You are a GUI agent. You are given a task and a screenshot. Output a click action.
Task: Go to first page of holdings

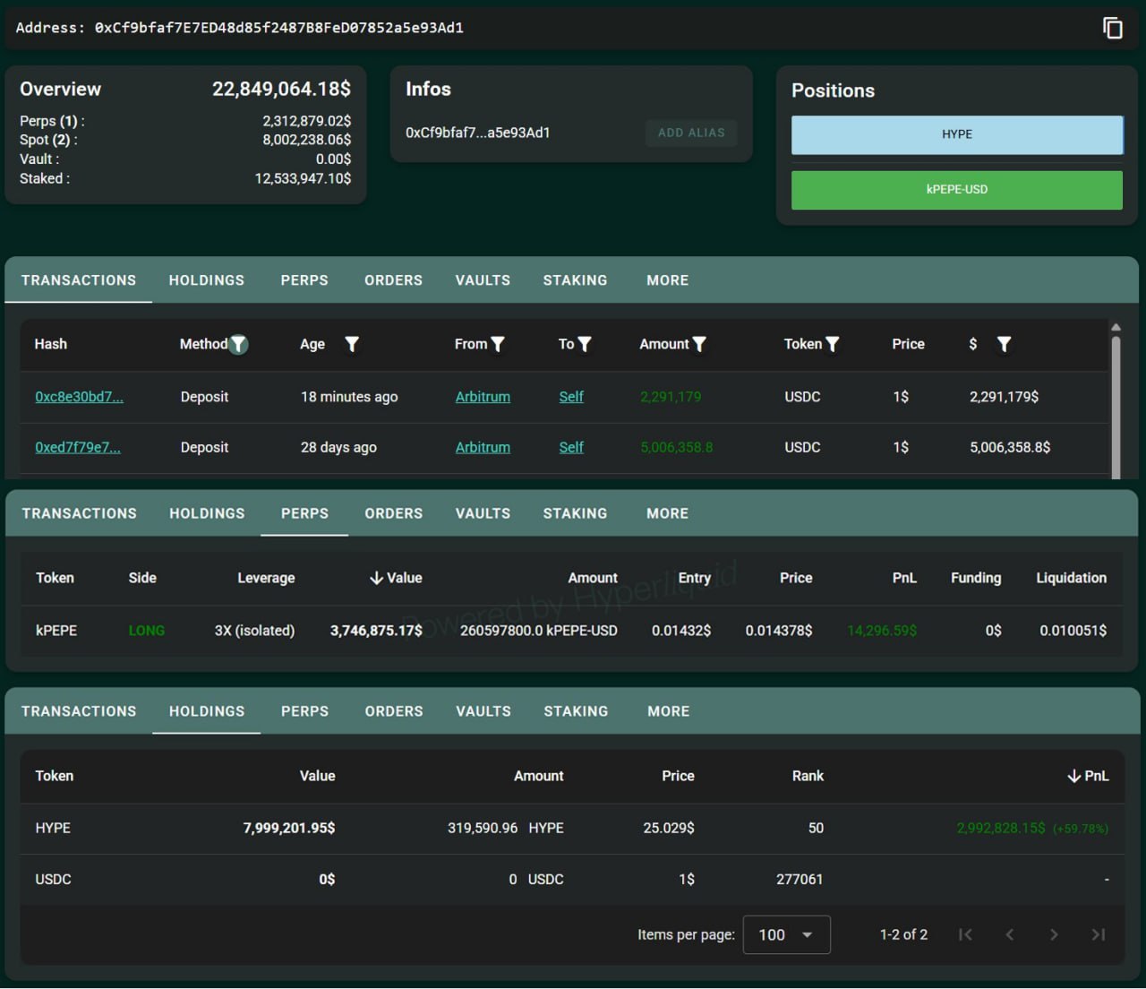click(965, 934)
